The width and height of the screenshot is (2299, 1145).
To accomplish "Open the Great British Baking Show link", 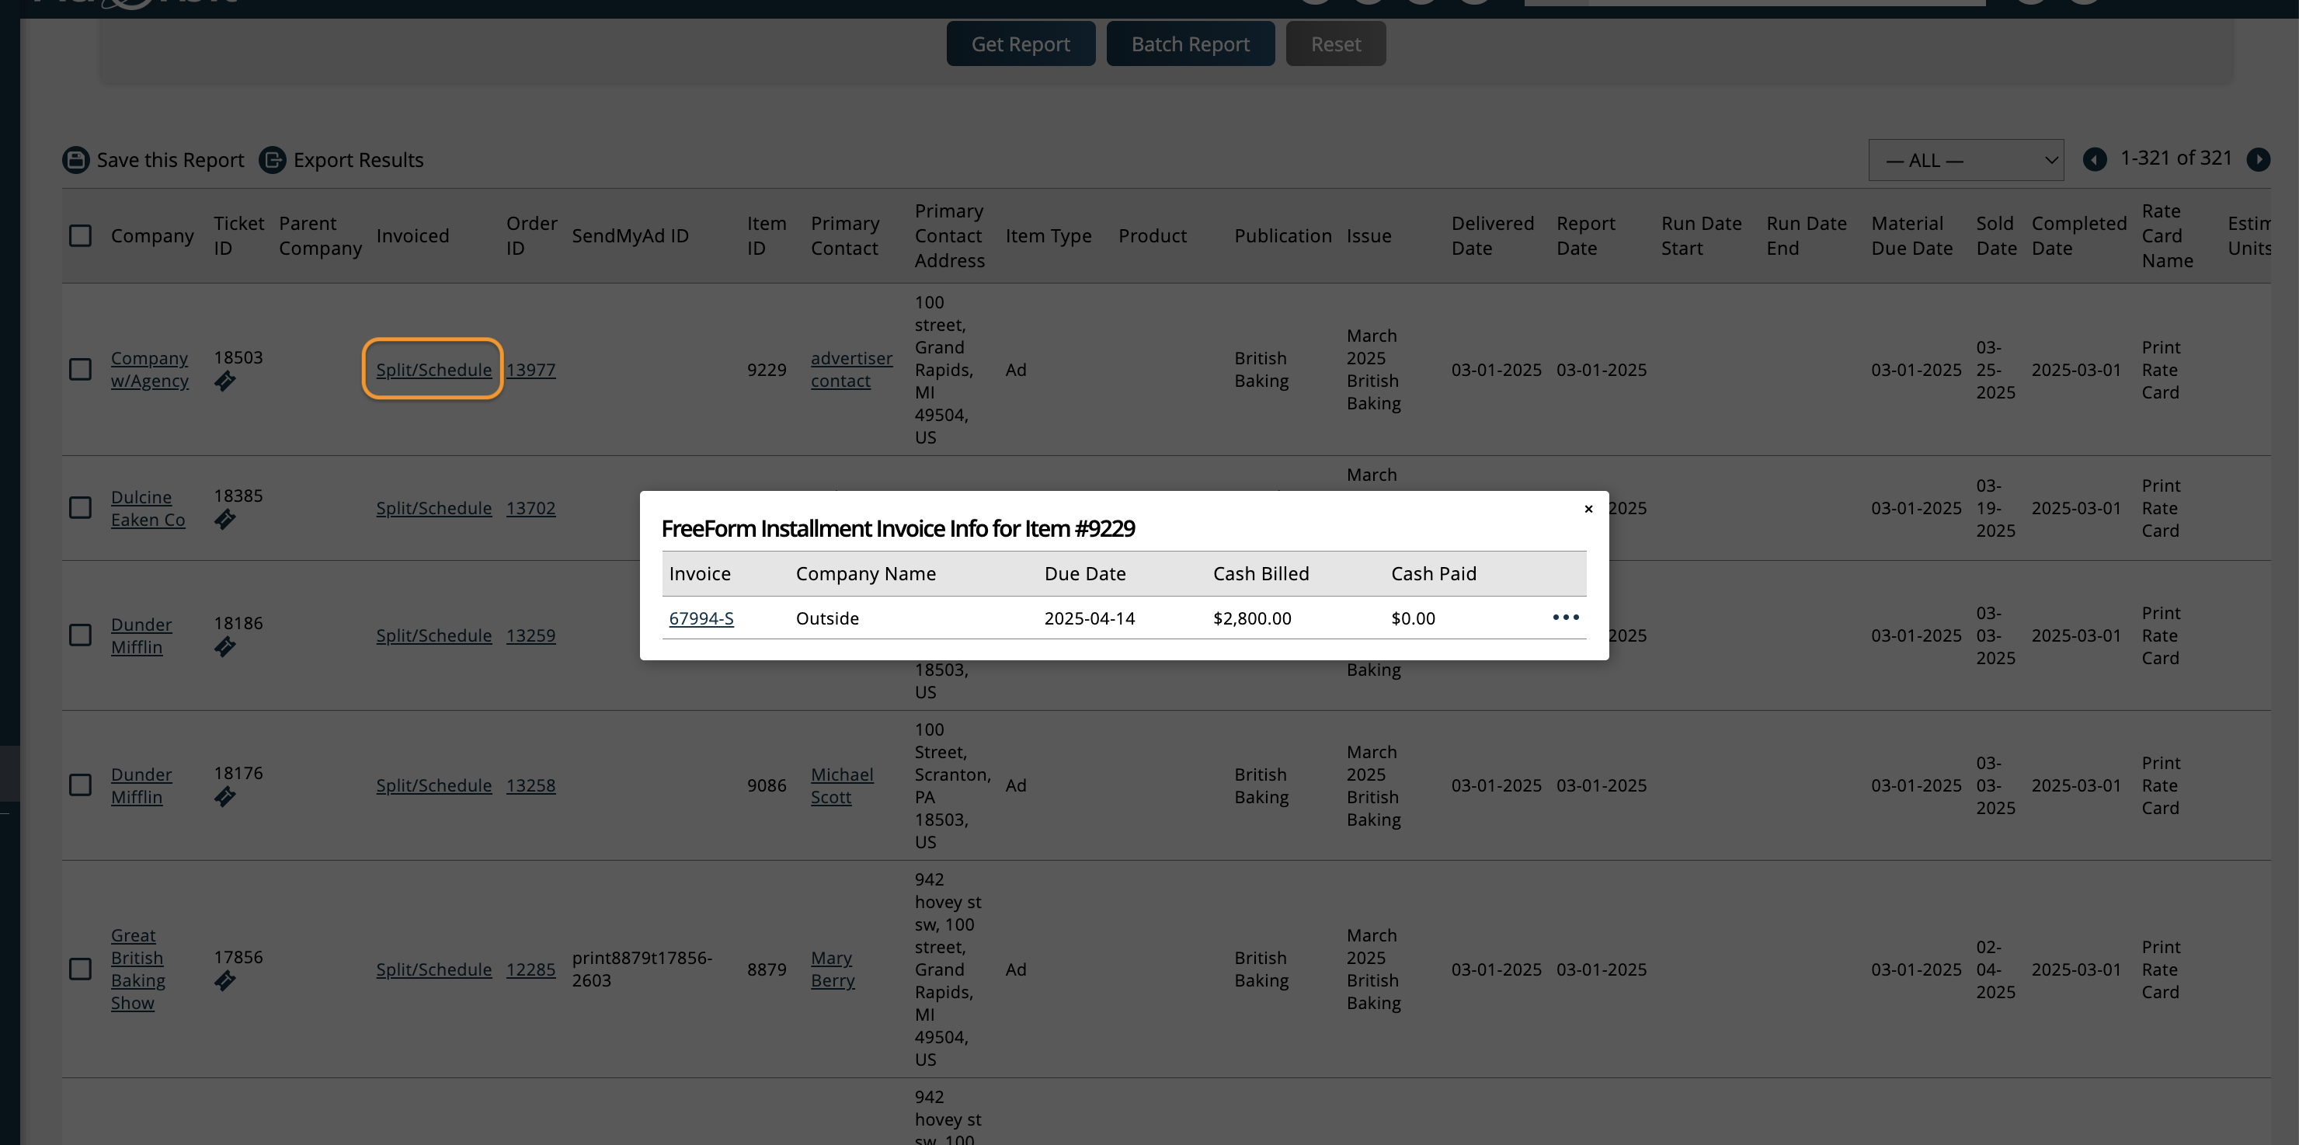I will (x=137, y=969).
